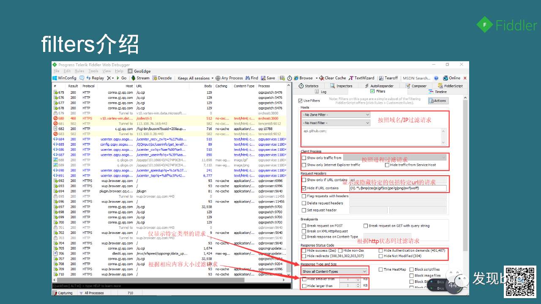Enable Show only Internet Explorer traffic
Screen dimensions: 541x304
[304, 165]
